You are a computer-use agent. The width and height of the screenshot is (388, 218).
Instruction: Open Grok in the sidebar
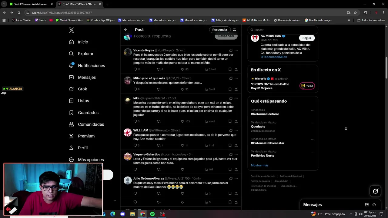point(78,89)
